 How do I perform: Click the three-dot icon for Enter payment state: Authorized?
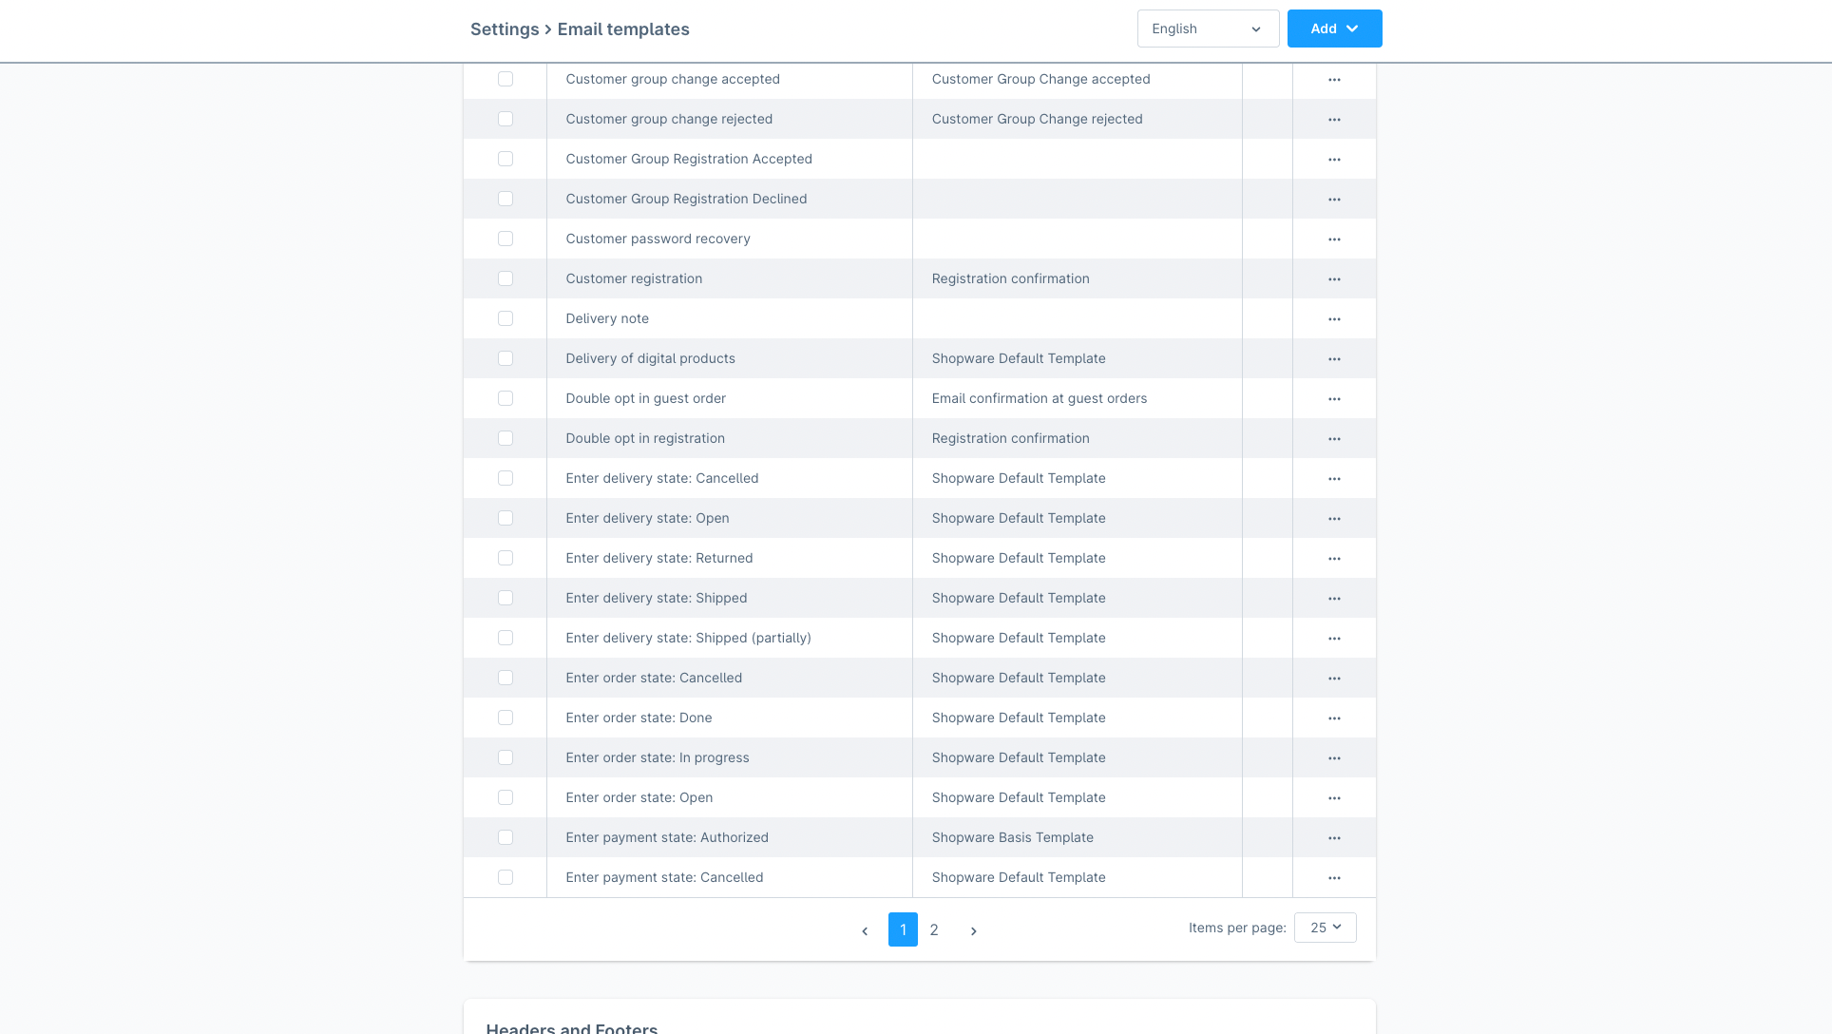coord(1334,836)
